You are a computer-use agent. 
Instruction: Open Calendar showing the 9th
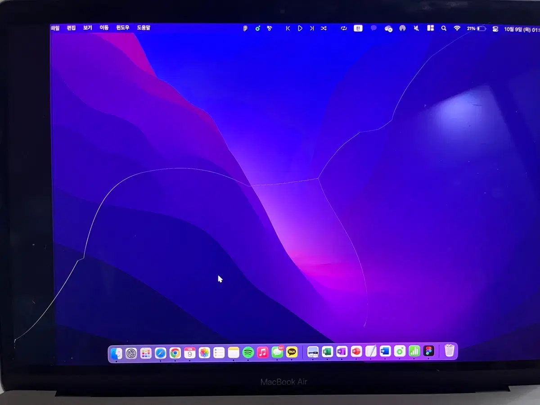[190, 353]
